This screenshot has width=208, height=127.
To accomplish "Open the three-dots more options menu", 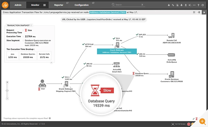I will coord(194,5).
